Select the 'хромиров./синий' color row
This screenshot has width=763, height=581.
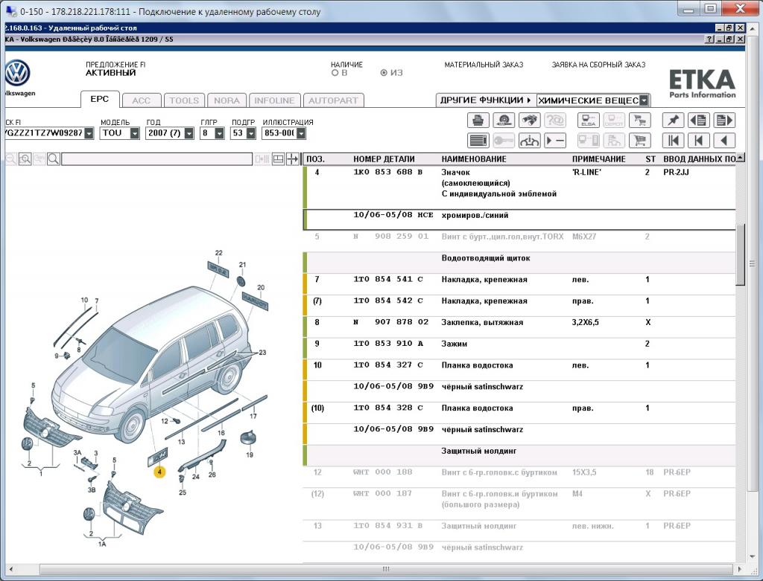519,219
